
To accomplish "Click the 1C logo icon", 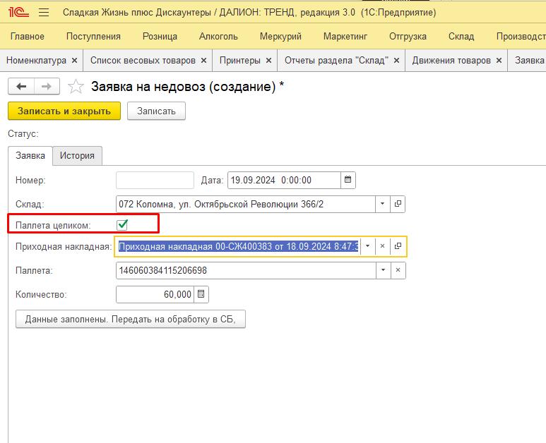I will point(18,13).
